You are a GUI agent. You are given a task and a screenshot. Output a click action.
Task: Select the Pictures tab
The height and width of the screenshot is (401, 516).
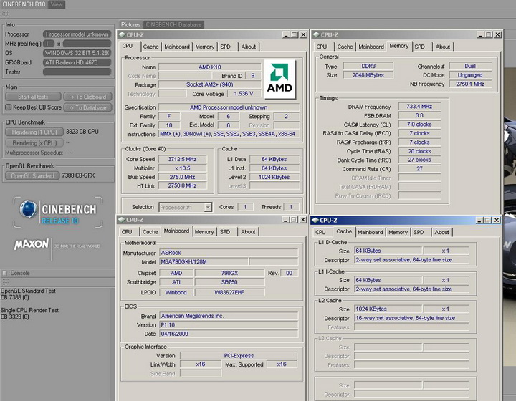pos(130,25)
